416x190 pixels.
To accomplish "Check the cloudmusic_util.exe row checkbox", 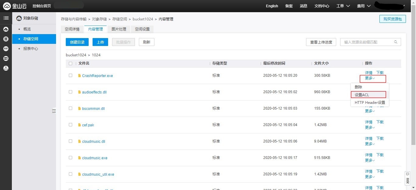I will (71, 174).
